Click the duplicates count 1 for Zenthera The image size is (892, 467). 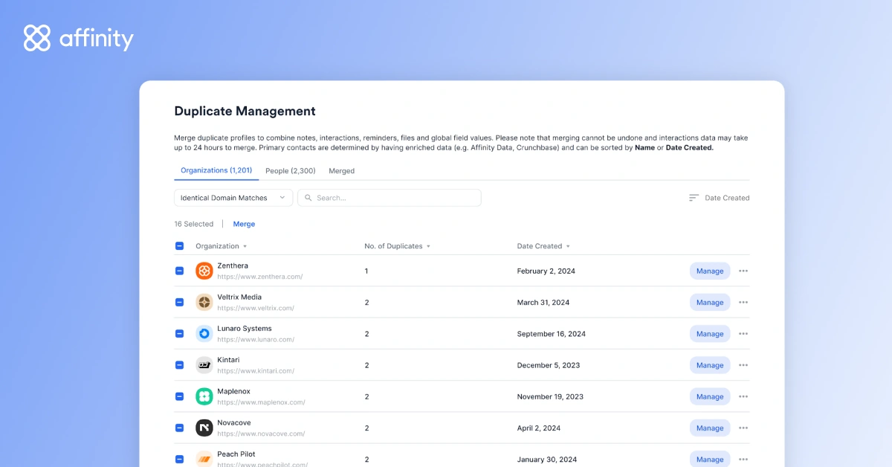[x=366, y=271]
